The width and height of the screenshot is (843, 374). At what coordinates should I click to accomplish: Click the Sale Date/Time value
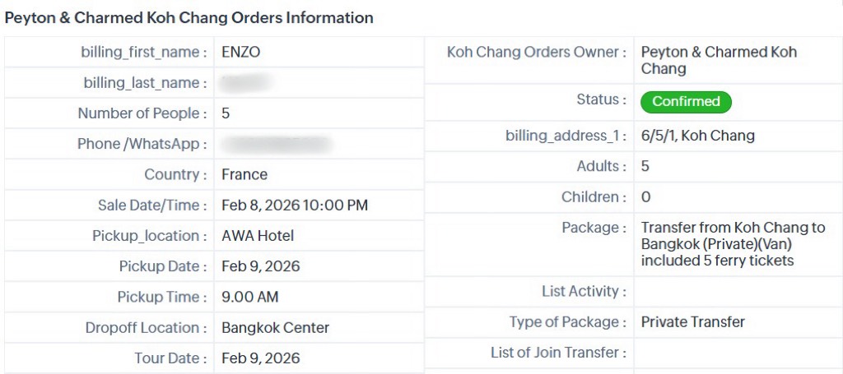pos(295,205)
